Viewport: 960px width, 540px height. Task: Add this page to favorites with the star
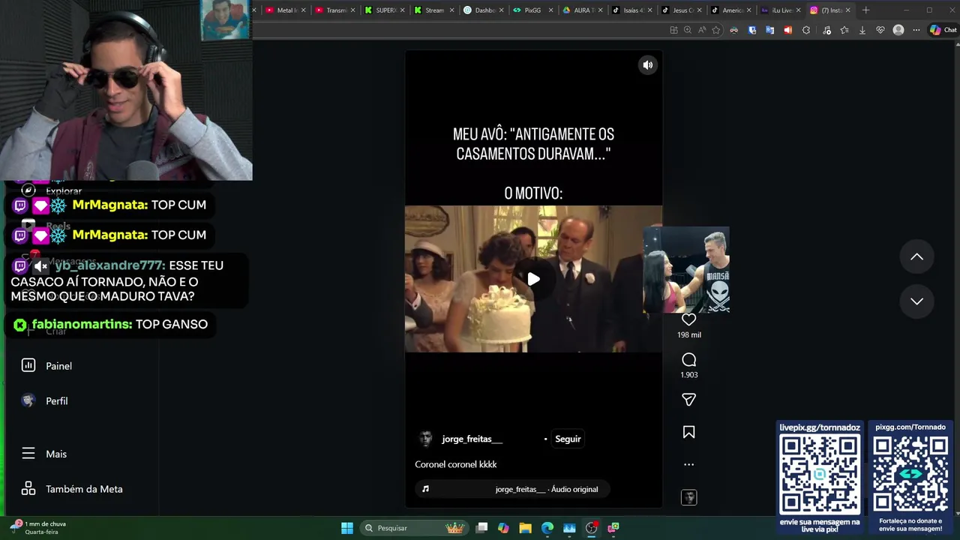point(716,30)
